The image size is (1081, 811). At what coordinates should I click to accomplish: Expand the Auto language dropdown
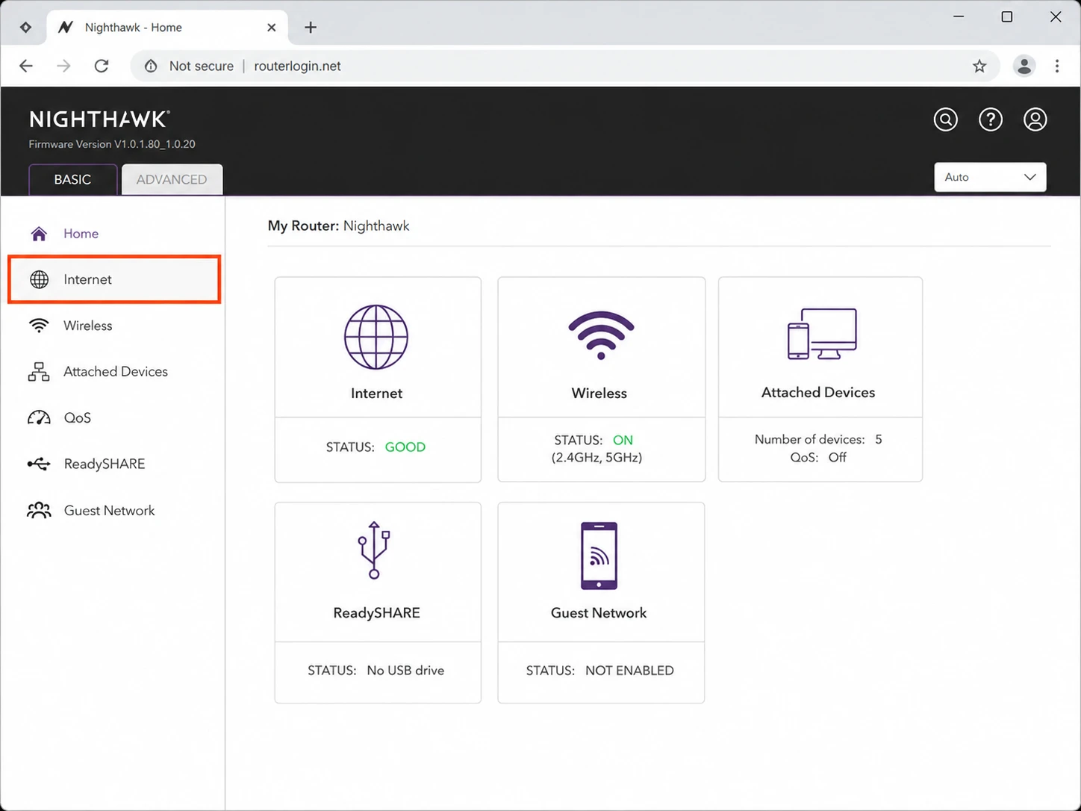[x=990, y=177]
